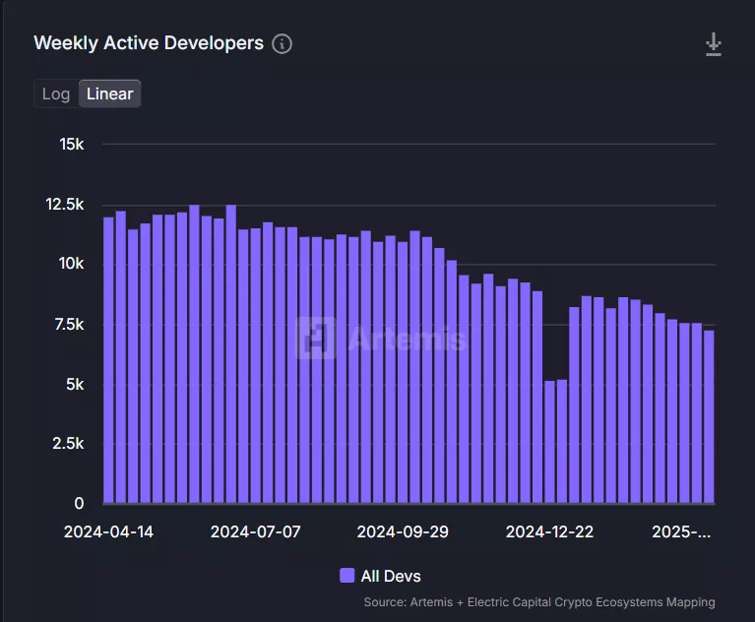Switch the chart scale to Log

click(56, 94)
